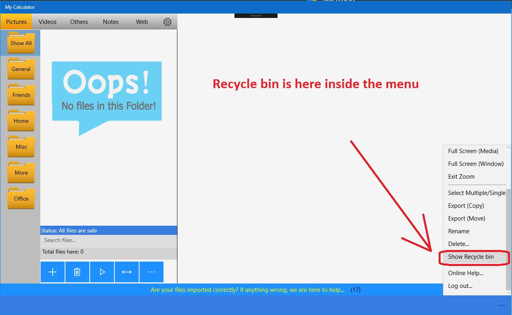Start slideshow with the play icon
This screenshot has width=512, height=315.
pyautogui.click(x=102, y=272)
